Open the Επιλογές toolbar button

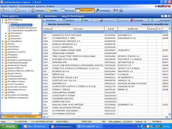(67, 11)
